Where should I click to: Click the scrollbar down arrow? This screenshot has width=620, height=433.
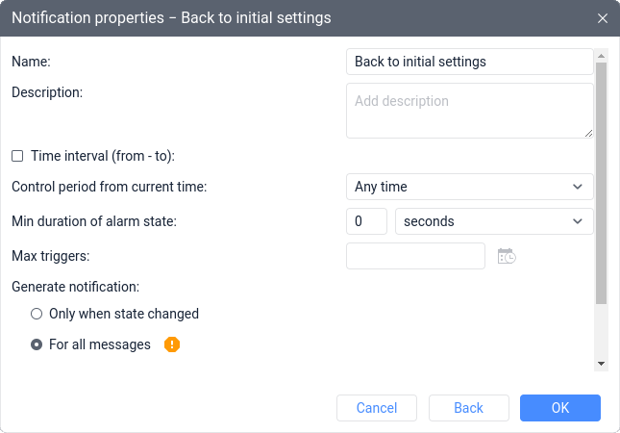coord(601,364)
